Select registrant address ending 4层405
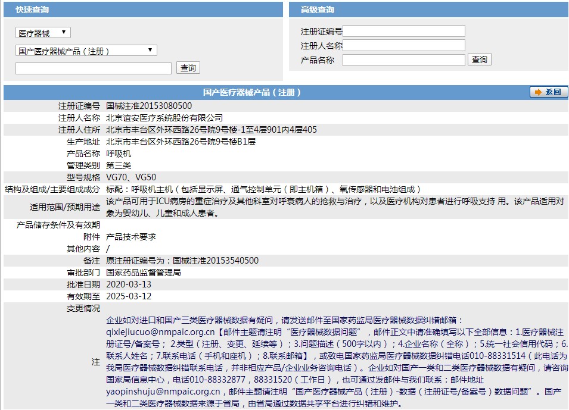Viewport: 569px width, 410px height. [211, 130]
